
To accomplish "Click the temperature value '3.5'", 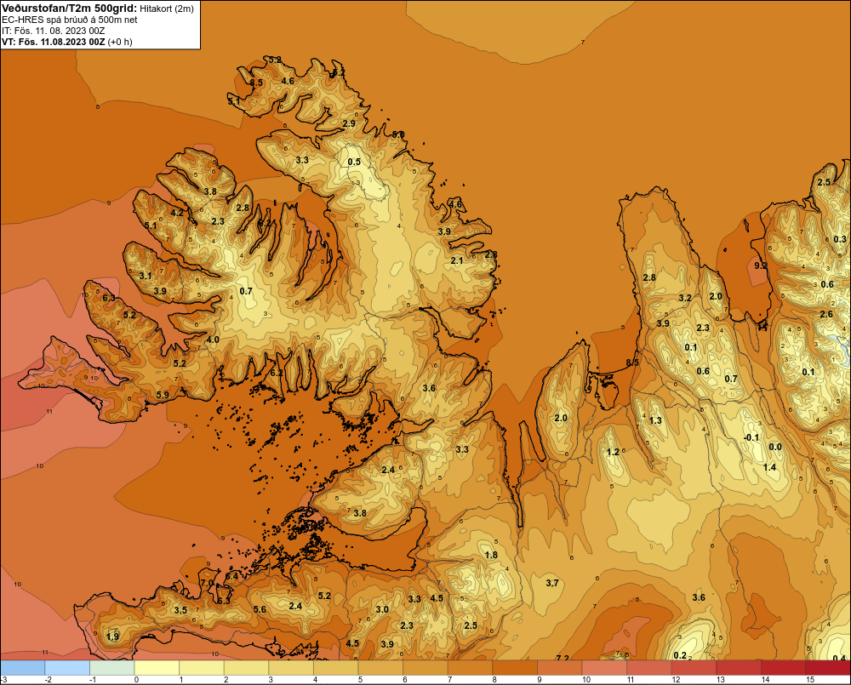I will tap(180, 610).
